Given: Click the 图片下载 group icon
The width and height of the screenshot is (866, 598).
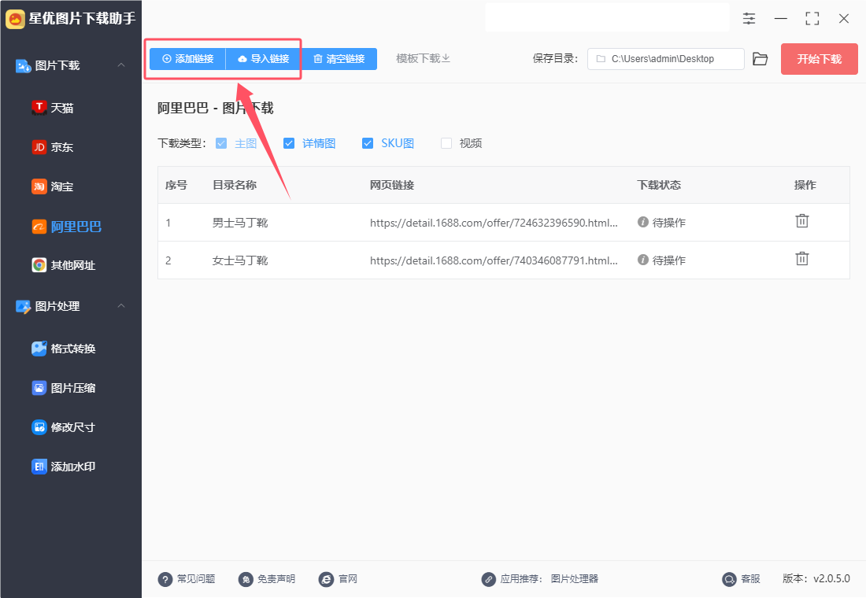Looking at the screenshot, I should (23, 66).
